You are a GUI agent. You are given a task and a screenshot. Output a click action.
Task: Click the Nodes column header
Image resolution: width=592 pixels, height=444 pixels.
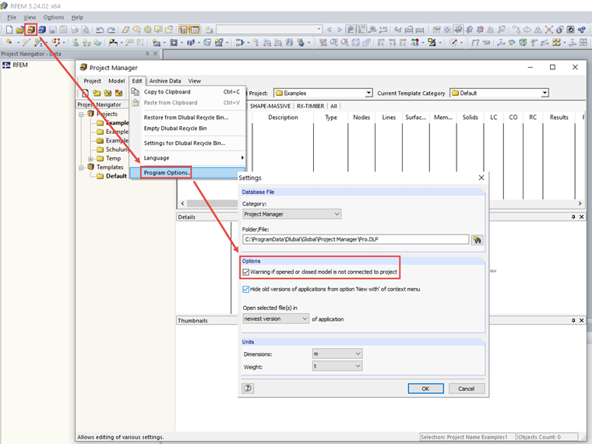coord(361,118)
